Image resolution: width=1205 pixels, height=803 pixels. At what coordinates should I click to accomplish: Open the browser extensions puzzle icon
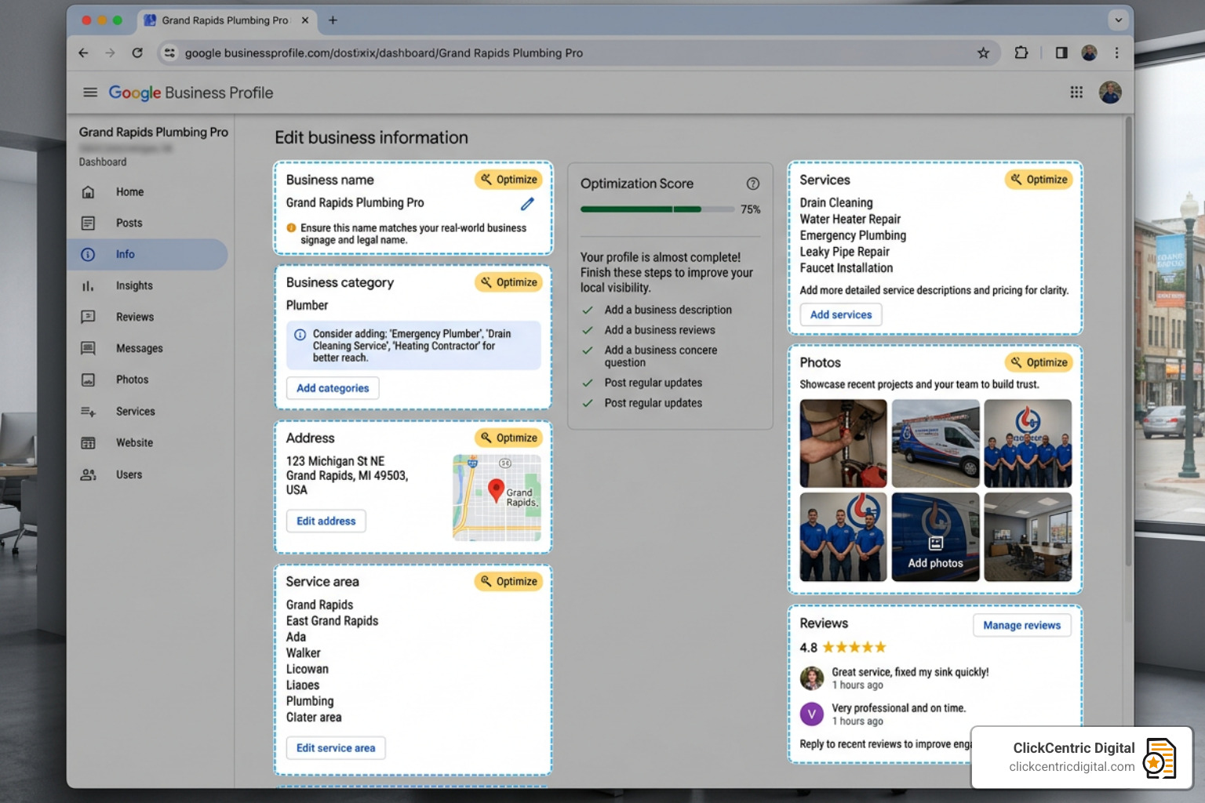coord(1021,53)
